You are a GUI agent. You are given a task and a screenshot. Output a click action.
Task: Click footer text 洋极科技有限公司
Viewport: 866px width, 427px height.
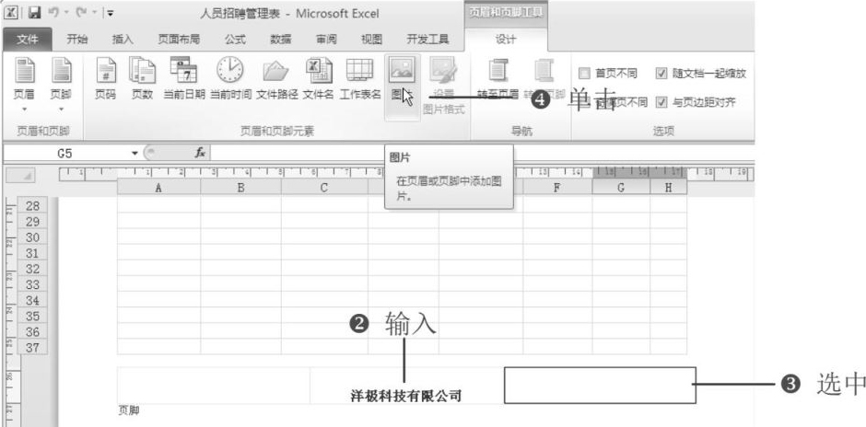click(x=406, y=396)
